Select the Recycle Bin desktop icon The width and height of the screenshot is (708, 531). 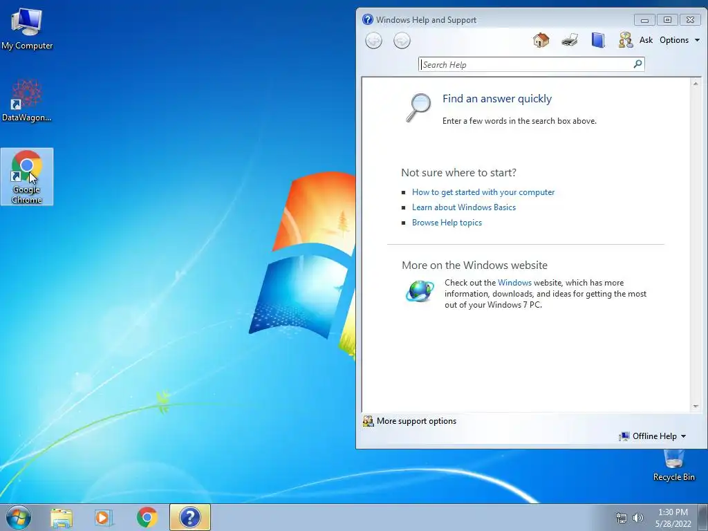tap(673, 465)
